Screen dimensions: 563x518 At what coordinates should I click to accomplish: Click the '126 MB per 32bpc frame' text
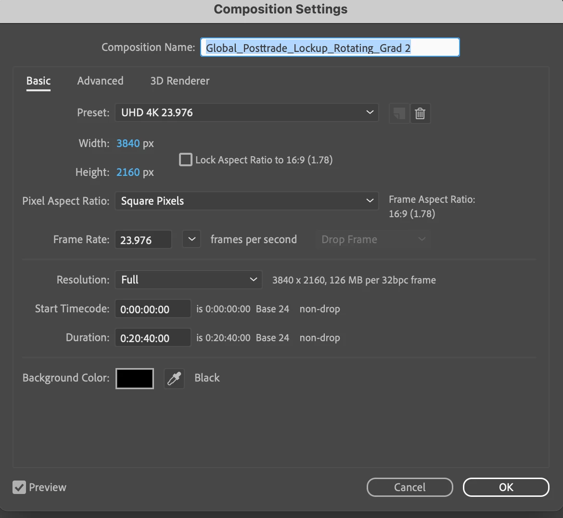click(383, 280)
